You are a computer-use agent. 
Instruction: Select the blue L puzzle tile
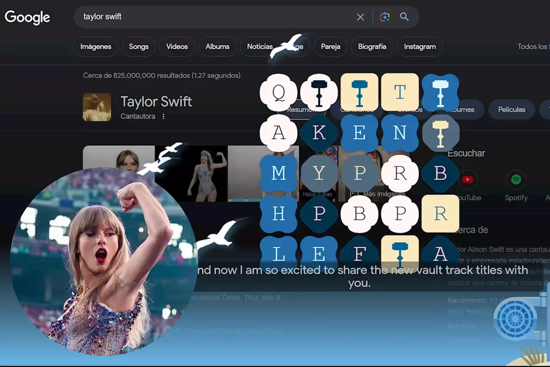pyautogui.click(x=278, y=254)
